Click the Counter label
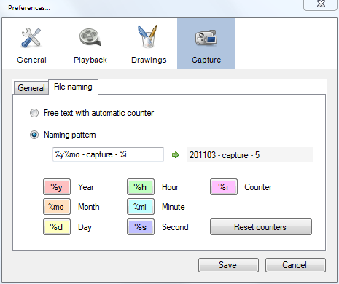The height and width of the screenshot is (284, 339). [258, 187]
